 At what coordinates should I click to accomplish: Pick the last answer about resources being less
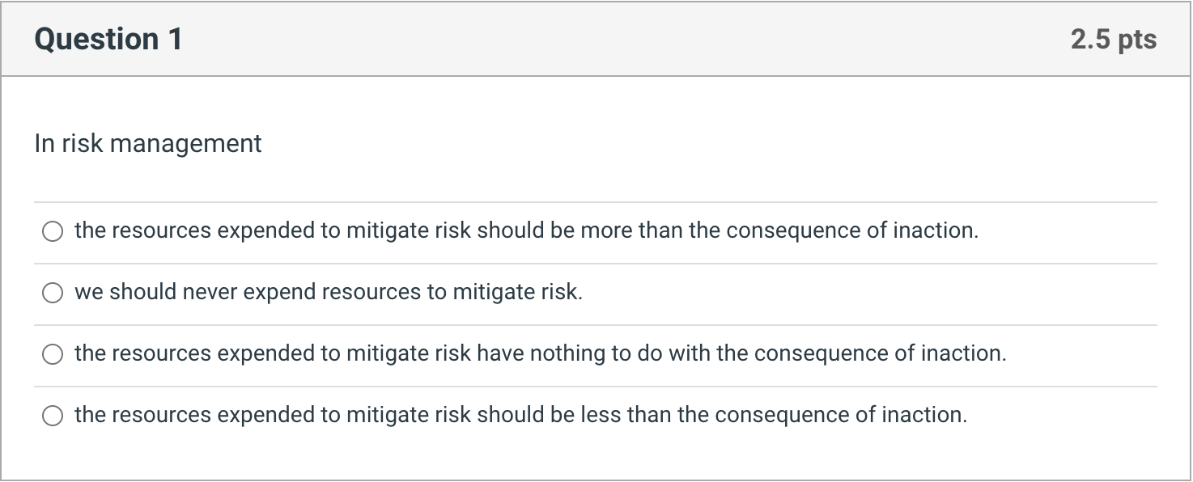coord(53,415)
